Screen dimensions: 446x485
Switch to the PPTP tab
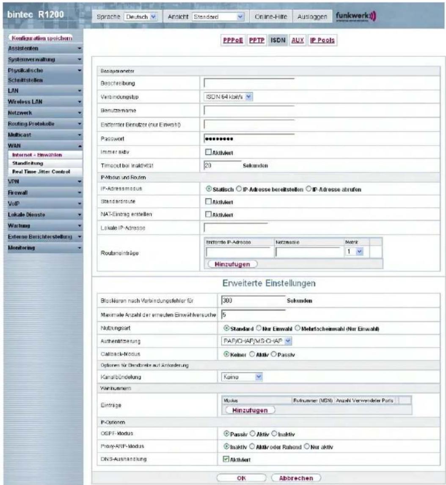pyautogui.click(x=257, y=40)
